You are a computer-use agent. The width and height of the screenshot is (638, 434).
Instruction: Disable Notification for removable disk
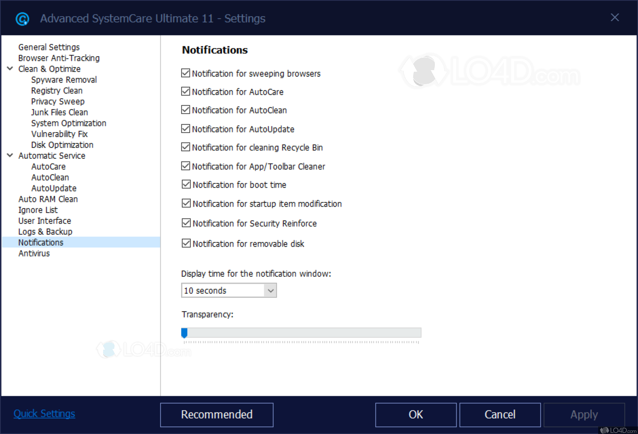click(186, 243)
